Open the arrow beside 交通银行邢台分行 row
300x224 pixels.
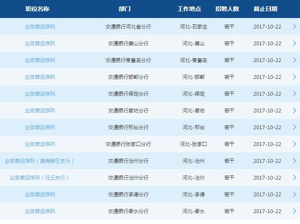pyautogui.click(x=295, y=127)
